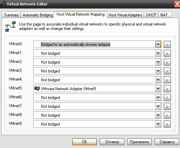This screenshot has width=180, height=148.
Task: Switch to the Automatic Bridging tab
Action: [38, 15]
